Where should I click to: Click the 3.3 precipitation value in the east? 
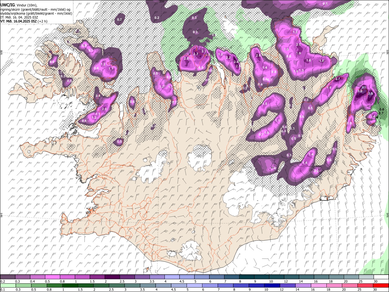click(364, 87)
